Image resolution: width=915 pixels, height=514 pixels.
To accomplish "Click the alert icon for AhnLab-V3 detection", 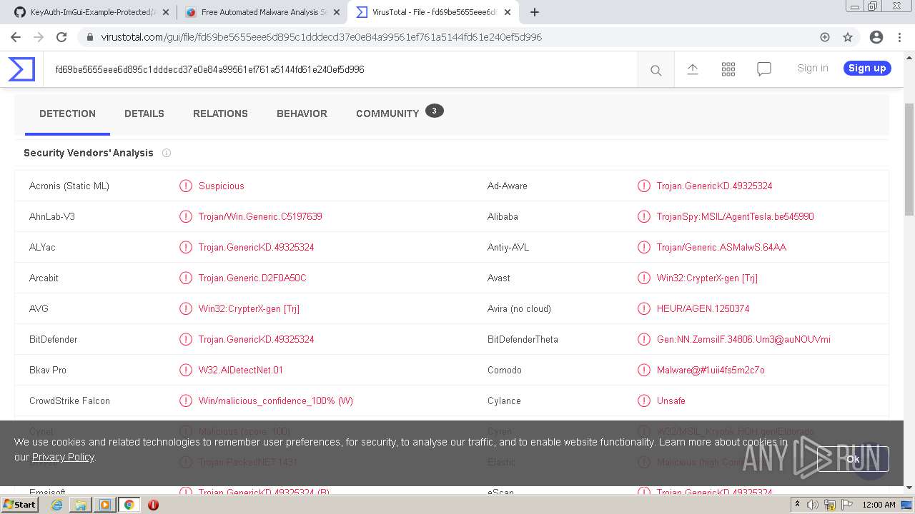I will (186, 216).
